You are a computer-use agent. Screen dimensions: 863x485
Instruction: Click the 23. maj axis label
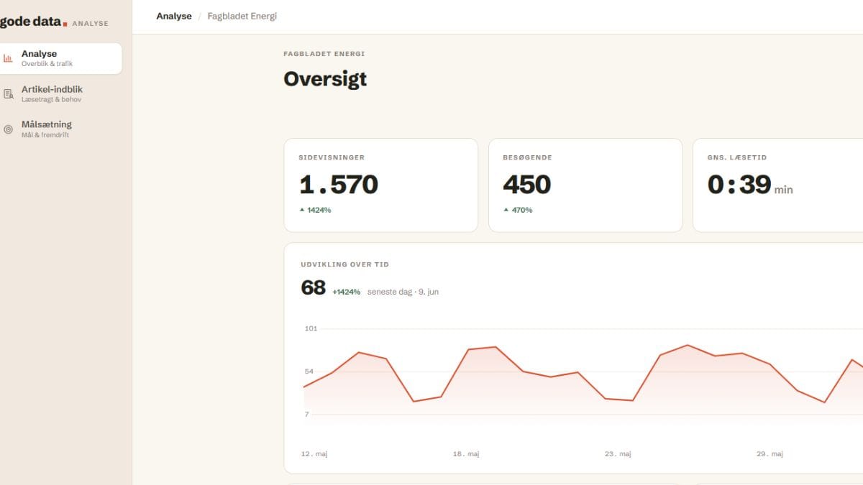coord(618,454)
